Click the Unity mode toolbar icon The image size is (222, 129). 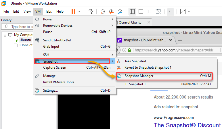158,11
